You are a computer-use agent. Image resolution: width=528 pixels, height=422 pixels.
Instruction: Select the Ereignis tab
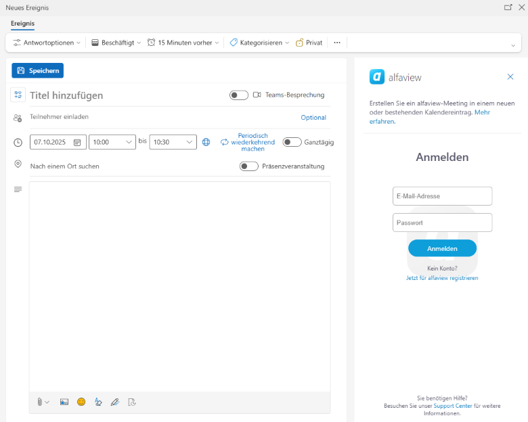point(22,24)
